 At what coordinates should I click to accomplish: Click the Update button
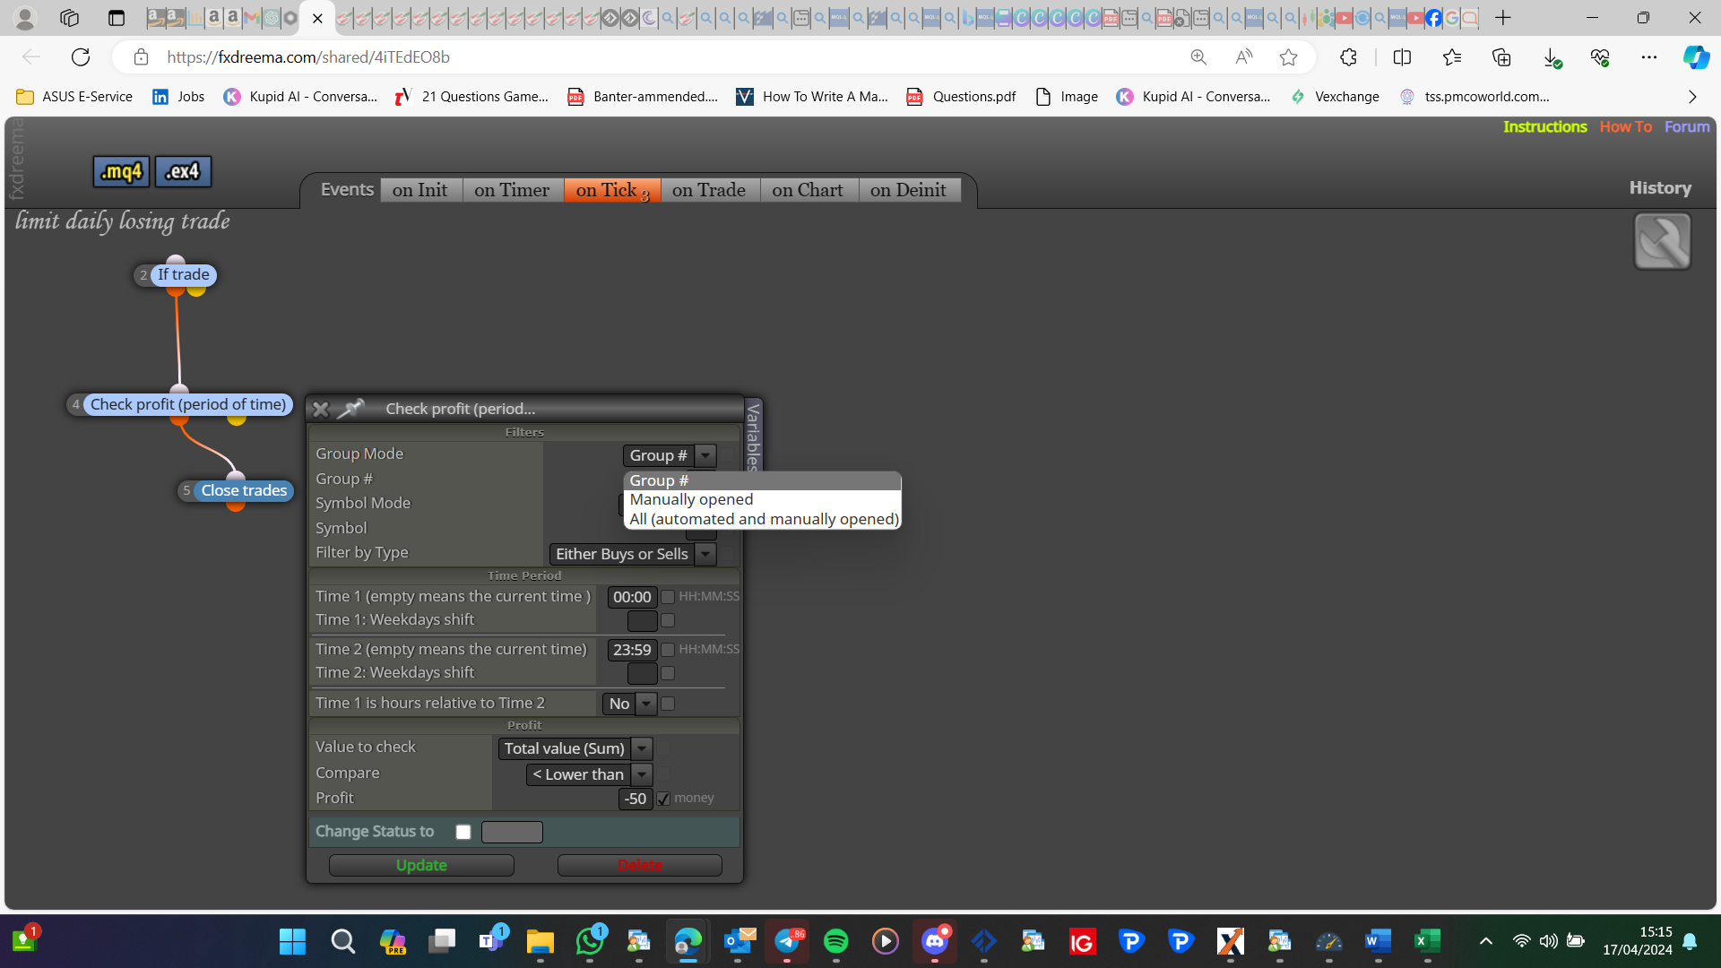(x=421, y=865)
